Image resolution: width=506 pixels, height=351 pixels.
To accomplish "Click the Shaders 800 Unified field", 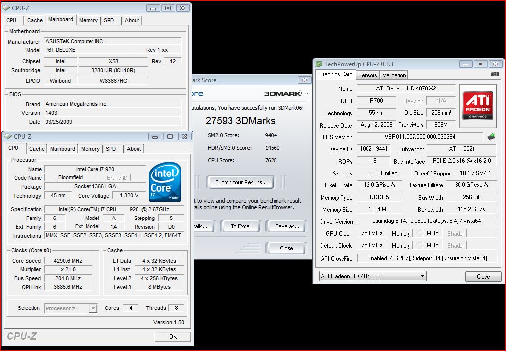I will coord(384,173).
